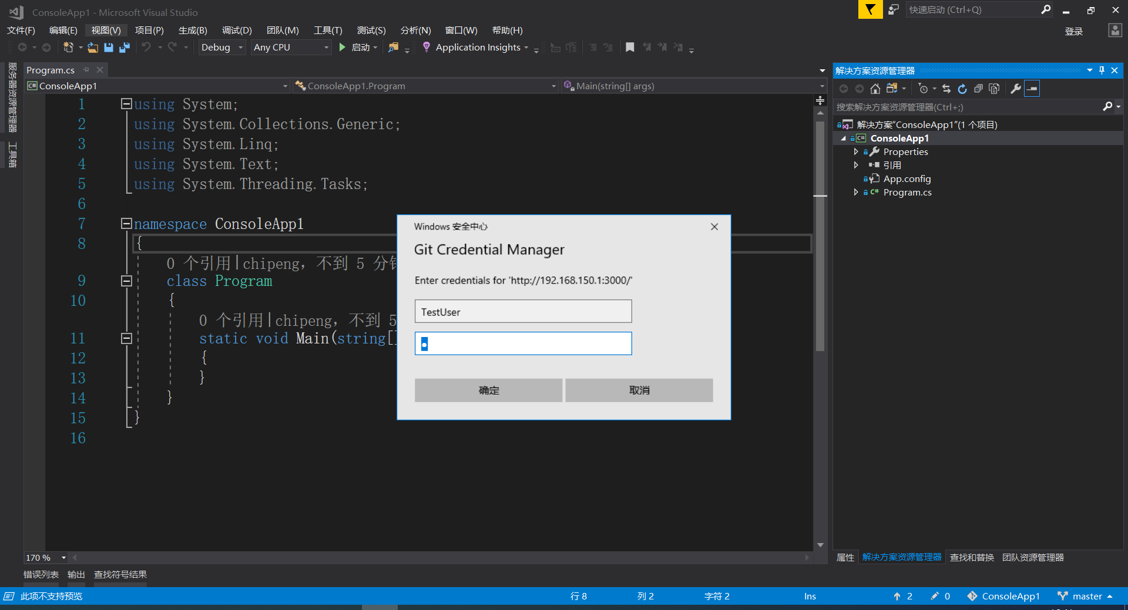Click the New Project toolbar icon
The image size is (1128, 610).
point(68,48)
